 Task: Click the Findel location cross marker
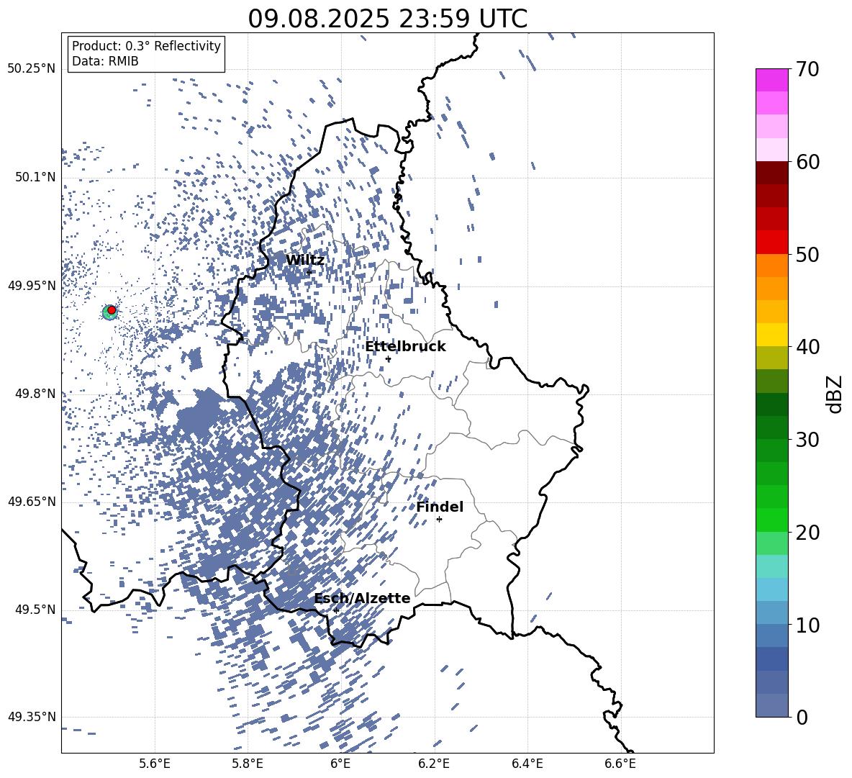click(x=439, y=520)
